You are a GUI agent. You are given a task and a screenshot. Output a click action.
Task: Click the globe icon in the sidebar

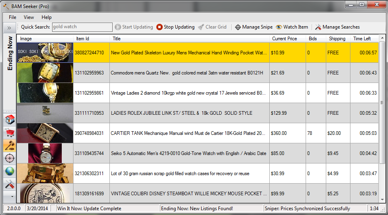pos(9,171)
